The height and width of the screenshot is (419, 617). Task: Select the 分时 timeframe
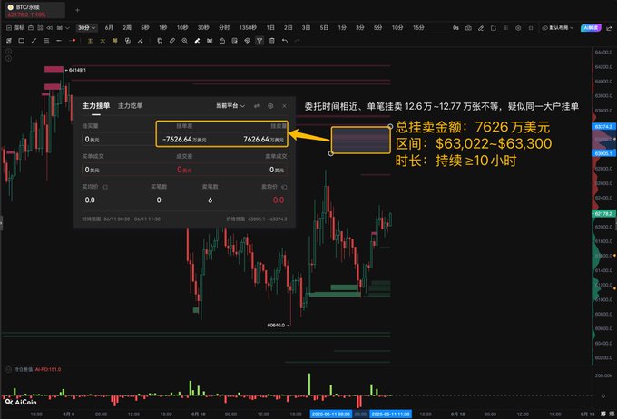[x=224, y=28]
